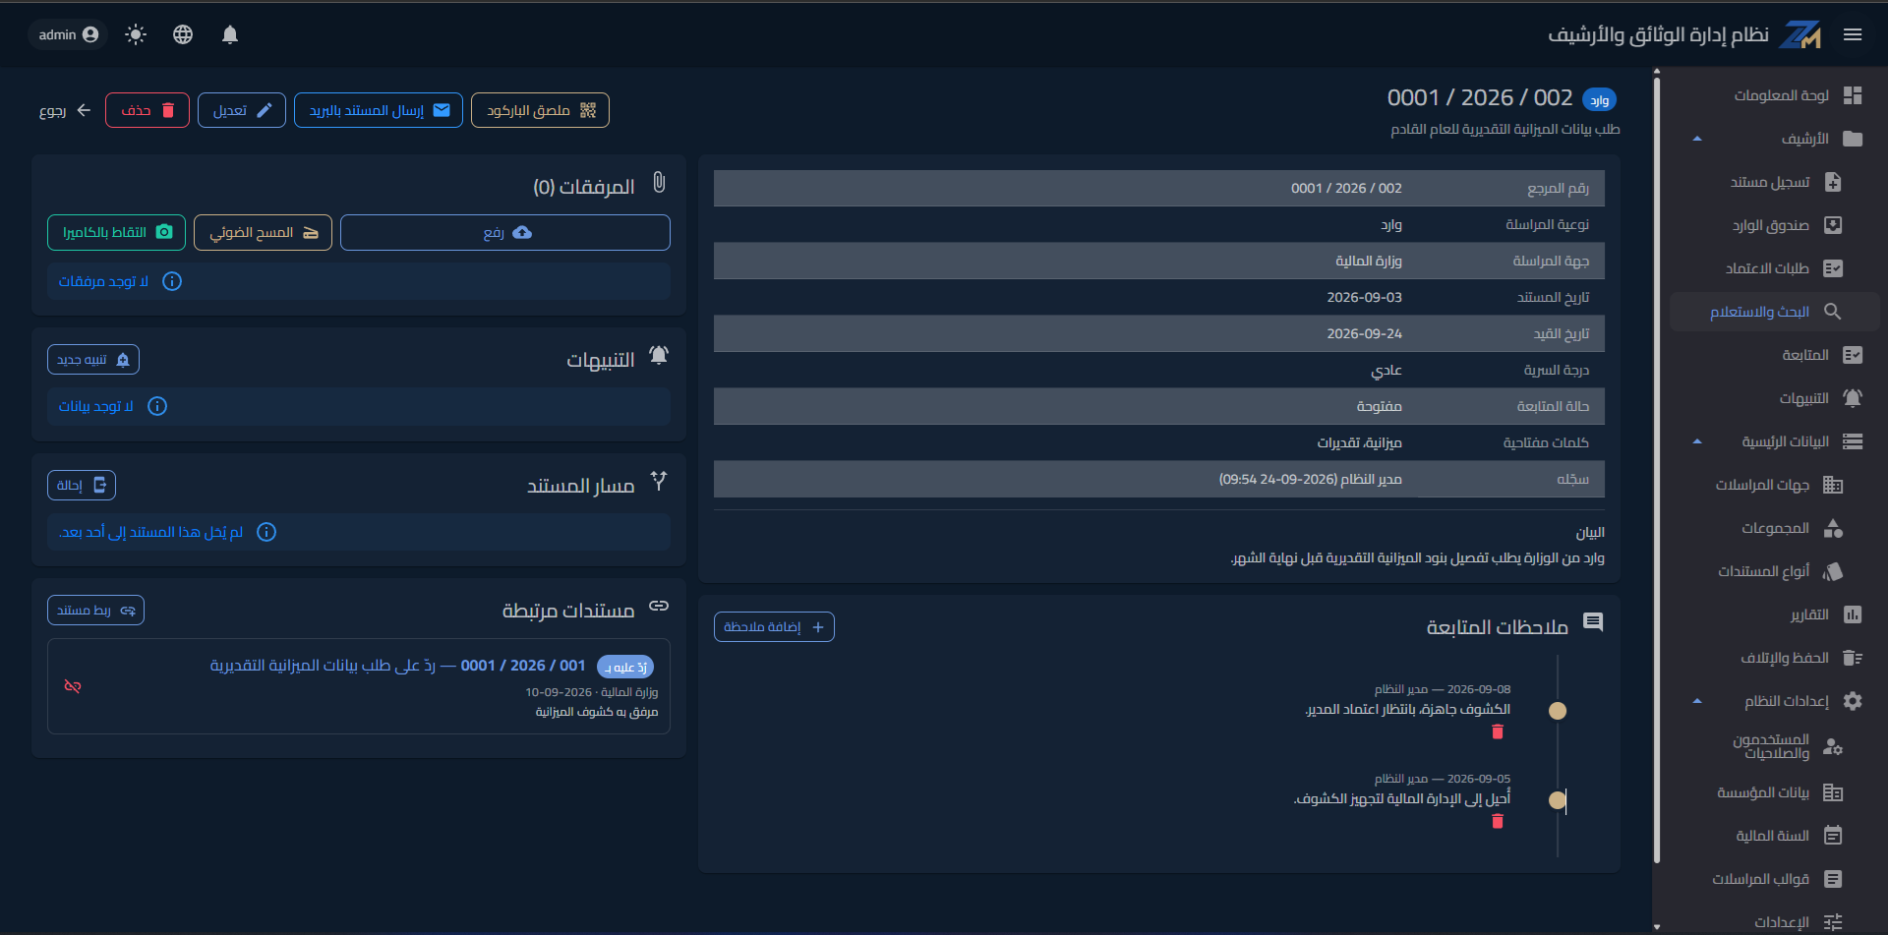Open لوحة المعلومات dashboard in sidebar
The width and height of the screenshot is (1888, 935).
[1775, 95]
